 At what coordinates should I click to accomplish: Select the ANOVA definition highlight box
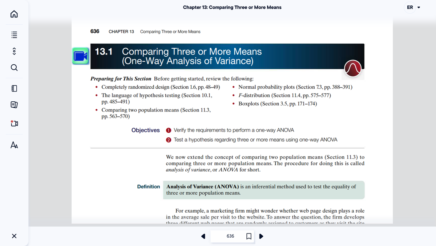[263, 190]
